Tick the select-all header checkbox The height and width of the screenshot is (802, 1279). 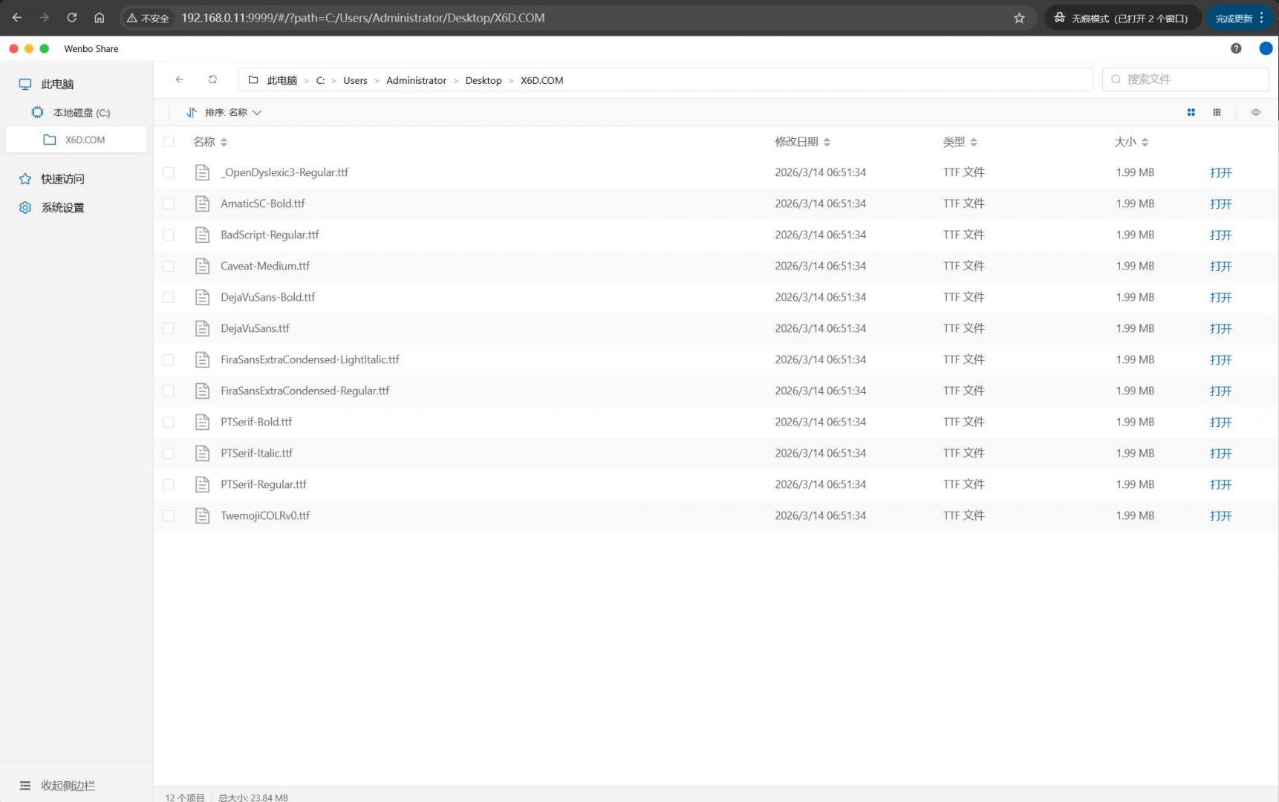[x=169, y=142]
